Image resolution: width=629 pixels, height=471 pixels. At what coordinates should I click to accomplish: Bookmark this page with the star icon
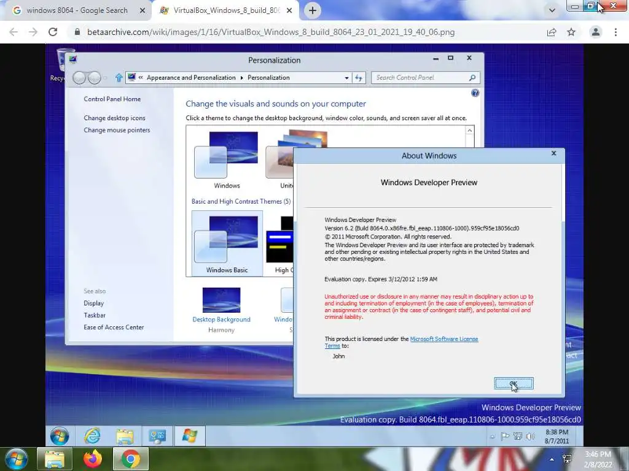[571, 32]
